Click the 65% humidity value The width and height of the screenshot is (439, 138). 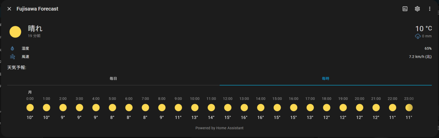[x=428, y=48]
